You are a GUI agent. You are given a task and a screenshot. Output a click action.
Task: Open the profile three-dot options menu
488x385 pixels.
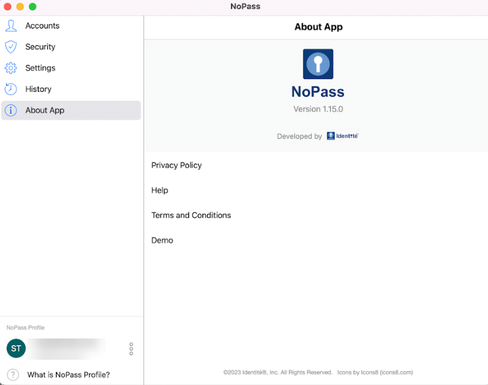tap(131, 348)
